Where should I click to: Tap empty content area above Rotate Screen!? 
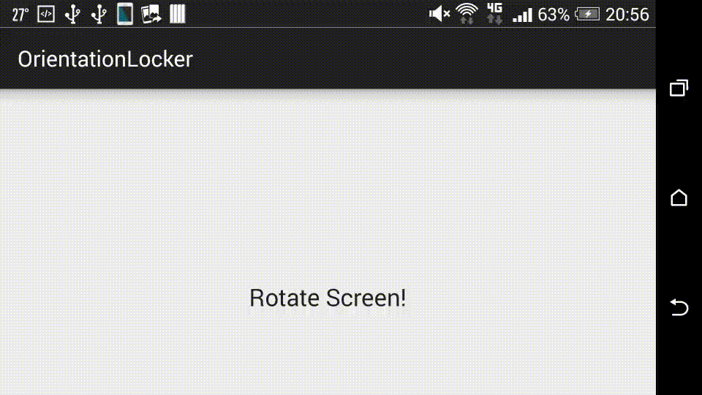[x=328, y=188]
